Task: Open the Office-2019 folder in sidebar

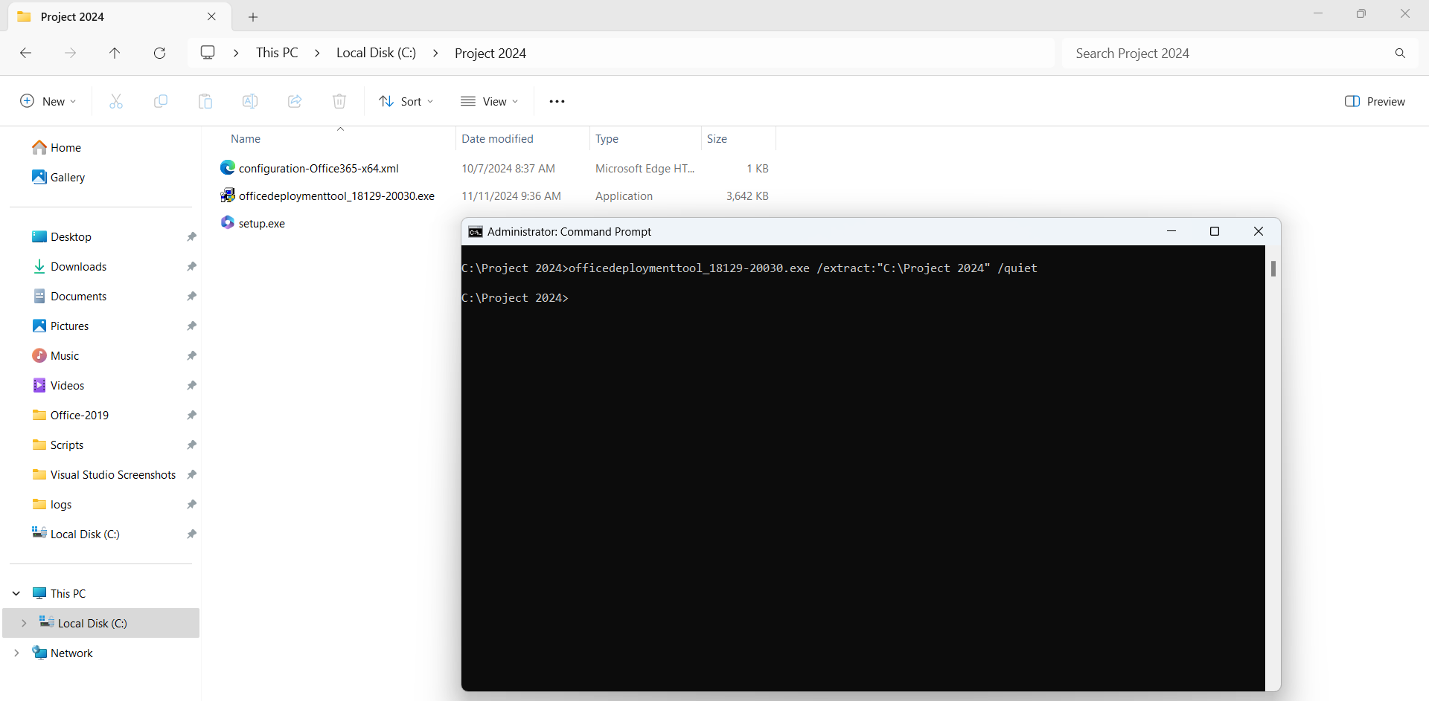Action: click(80, 415)
